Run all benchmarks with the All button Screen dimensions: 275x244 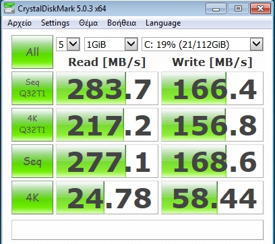(32, 52)
